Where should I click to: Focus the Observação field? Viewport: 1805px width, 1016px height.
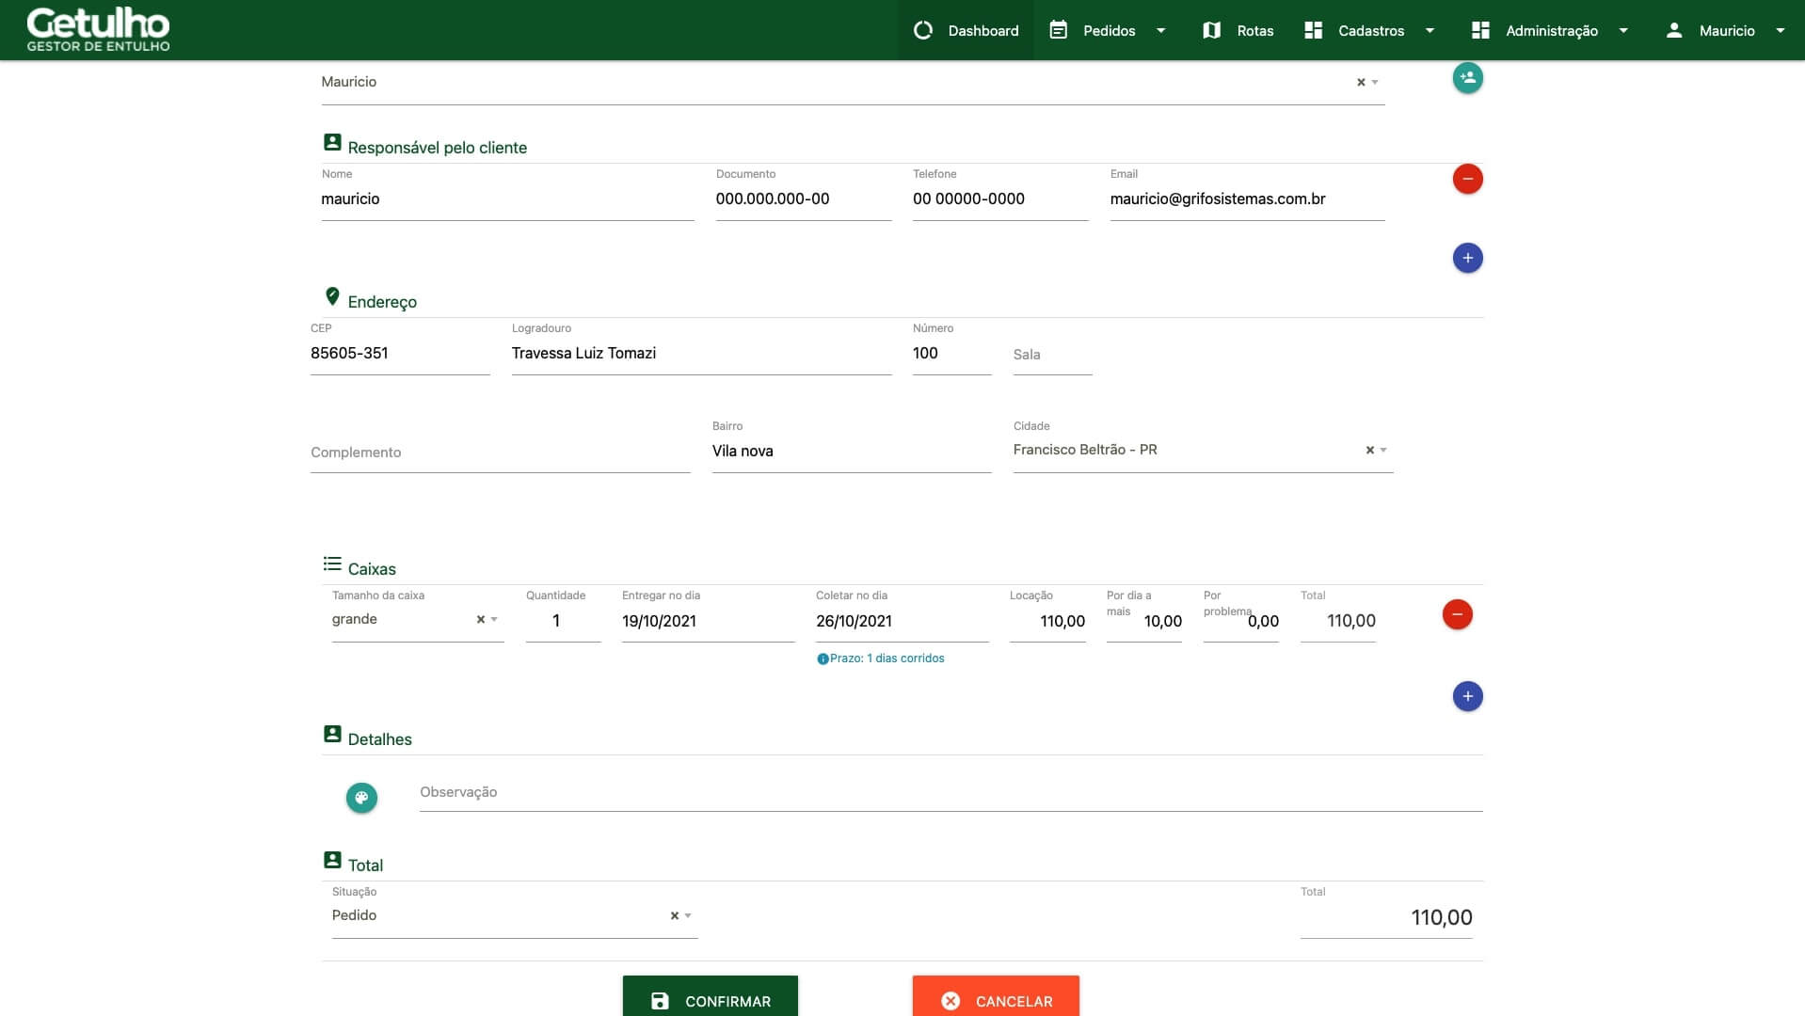950,792
